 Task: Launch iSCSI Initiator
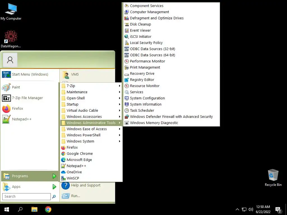coord(171,37)
